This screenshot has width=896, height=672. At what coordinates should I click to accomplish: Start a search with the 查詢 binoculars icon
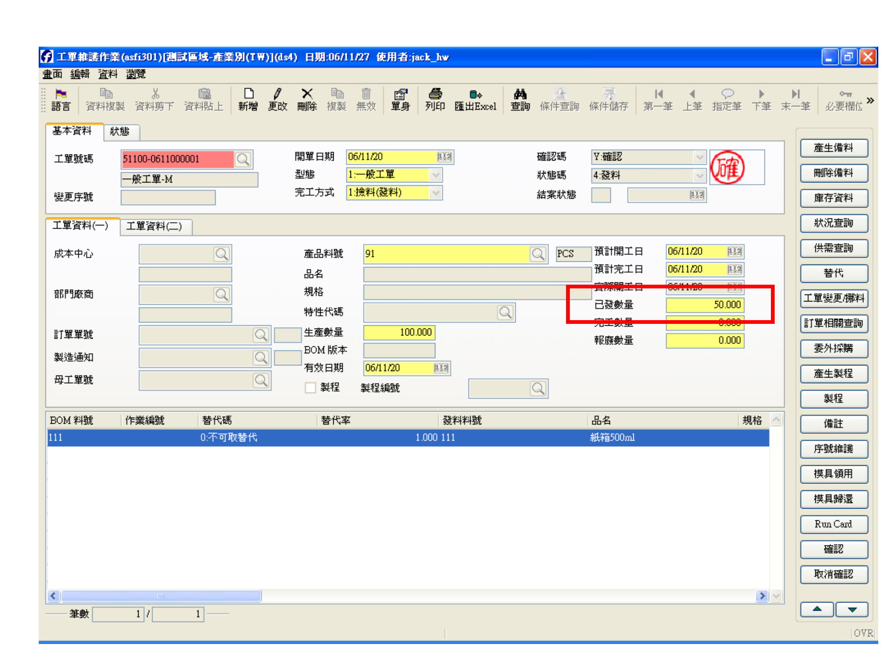coord(520,100)
